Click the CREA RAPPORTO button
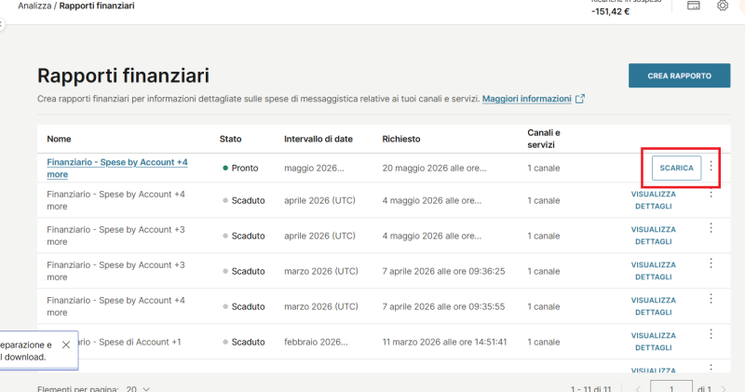Image resolution: width=745 pixels, height=392 pixels. (680, 75)
